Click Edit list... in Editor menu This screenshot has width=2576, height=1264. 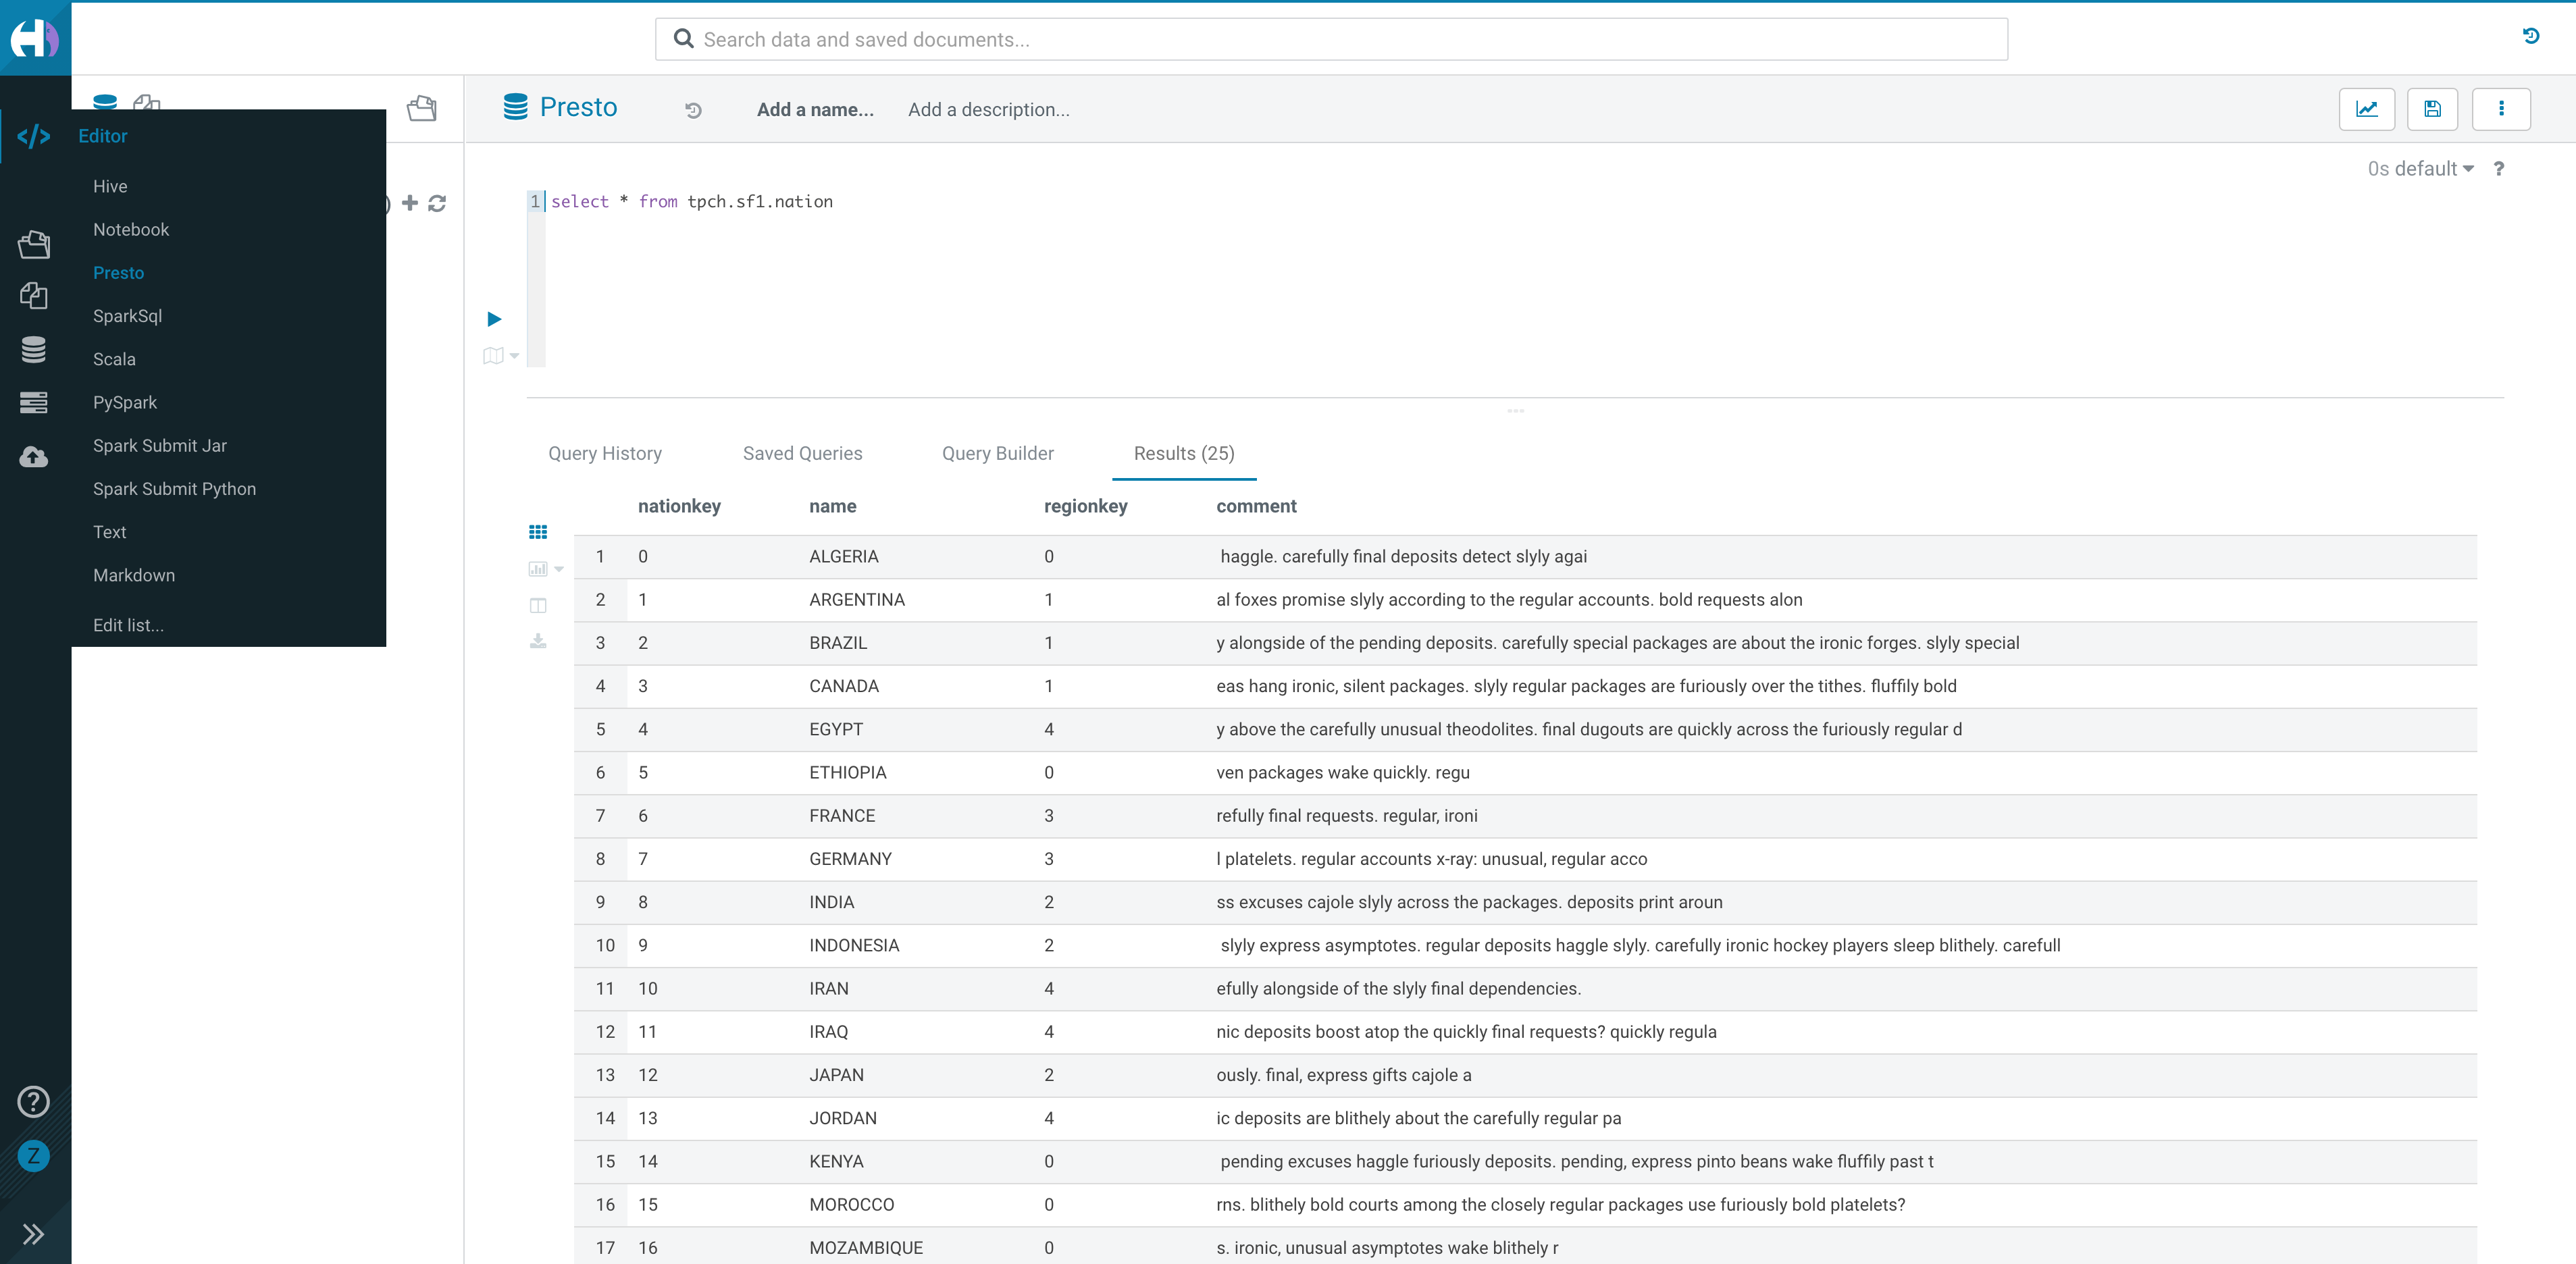pyautogui.click(x=128, y=625)
